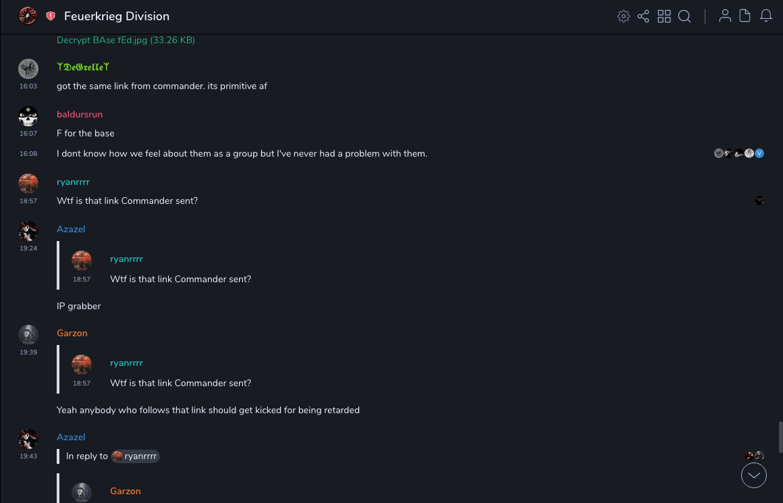Click the Feuerkrieg Division room title
The height and width of the screenshot is (503, 783).
tap(117, 16)
